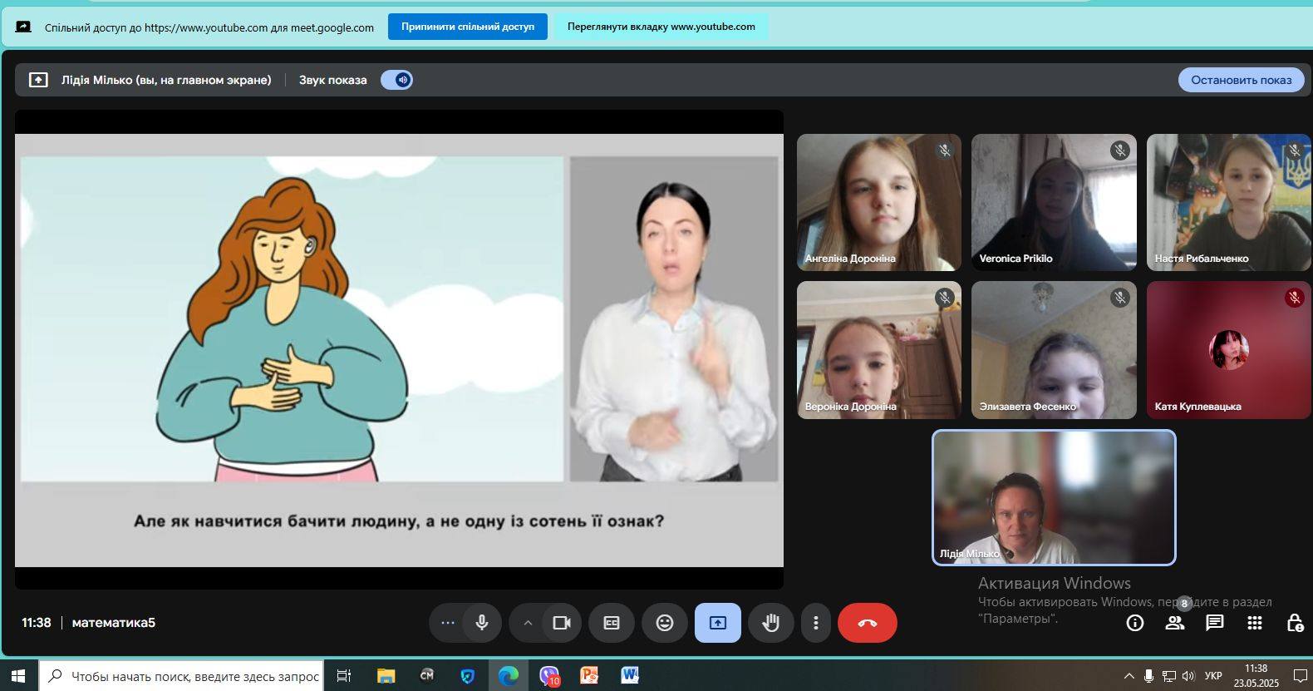Open the emoji reactions button

(665, 623)
